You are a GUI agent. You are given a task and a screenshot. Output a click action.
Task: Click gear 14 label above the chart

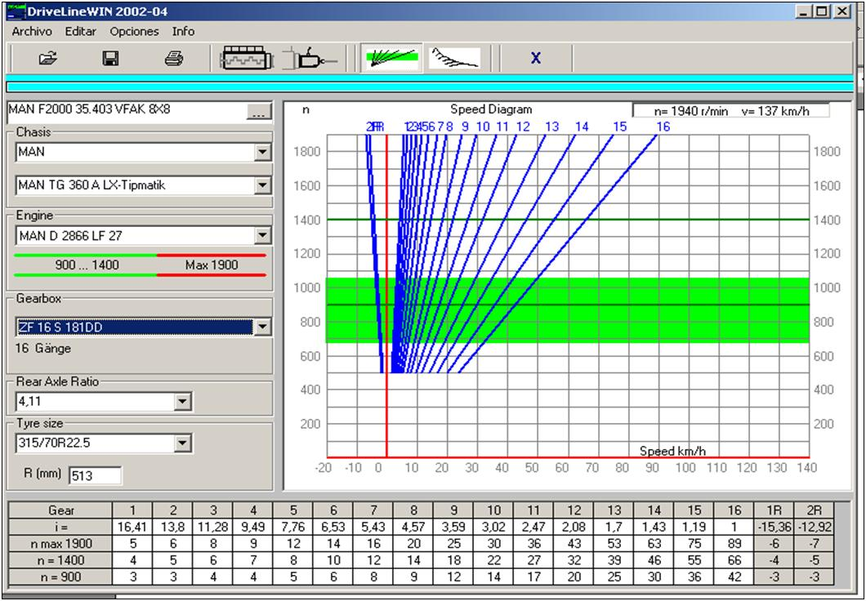(583, 127)
